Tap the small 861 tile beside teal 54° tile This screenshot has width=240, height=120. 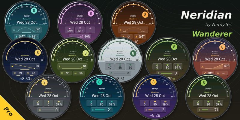33,36
